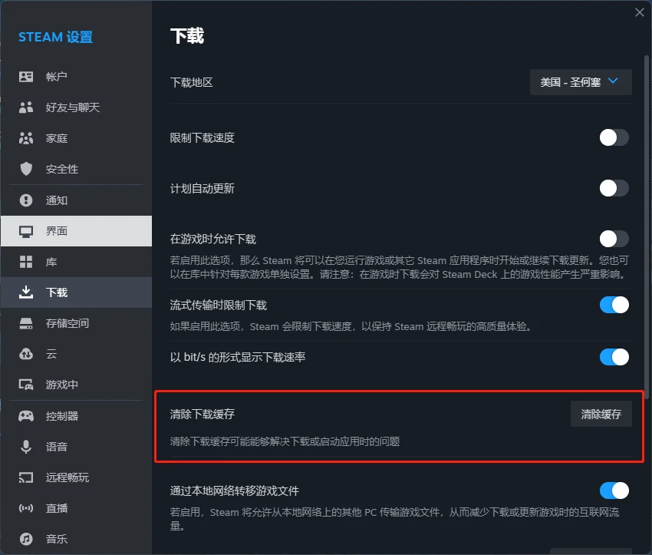Turn on 计划自动更新 switch
This screenshot has width=652, height=555.
614,189
